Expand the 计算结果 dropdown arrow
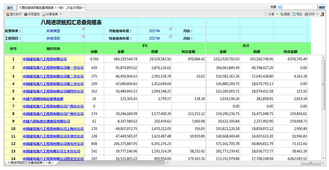 (60, 14)
